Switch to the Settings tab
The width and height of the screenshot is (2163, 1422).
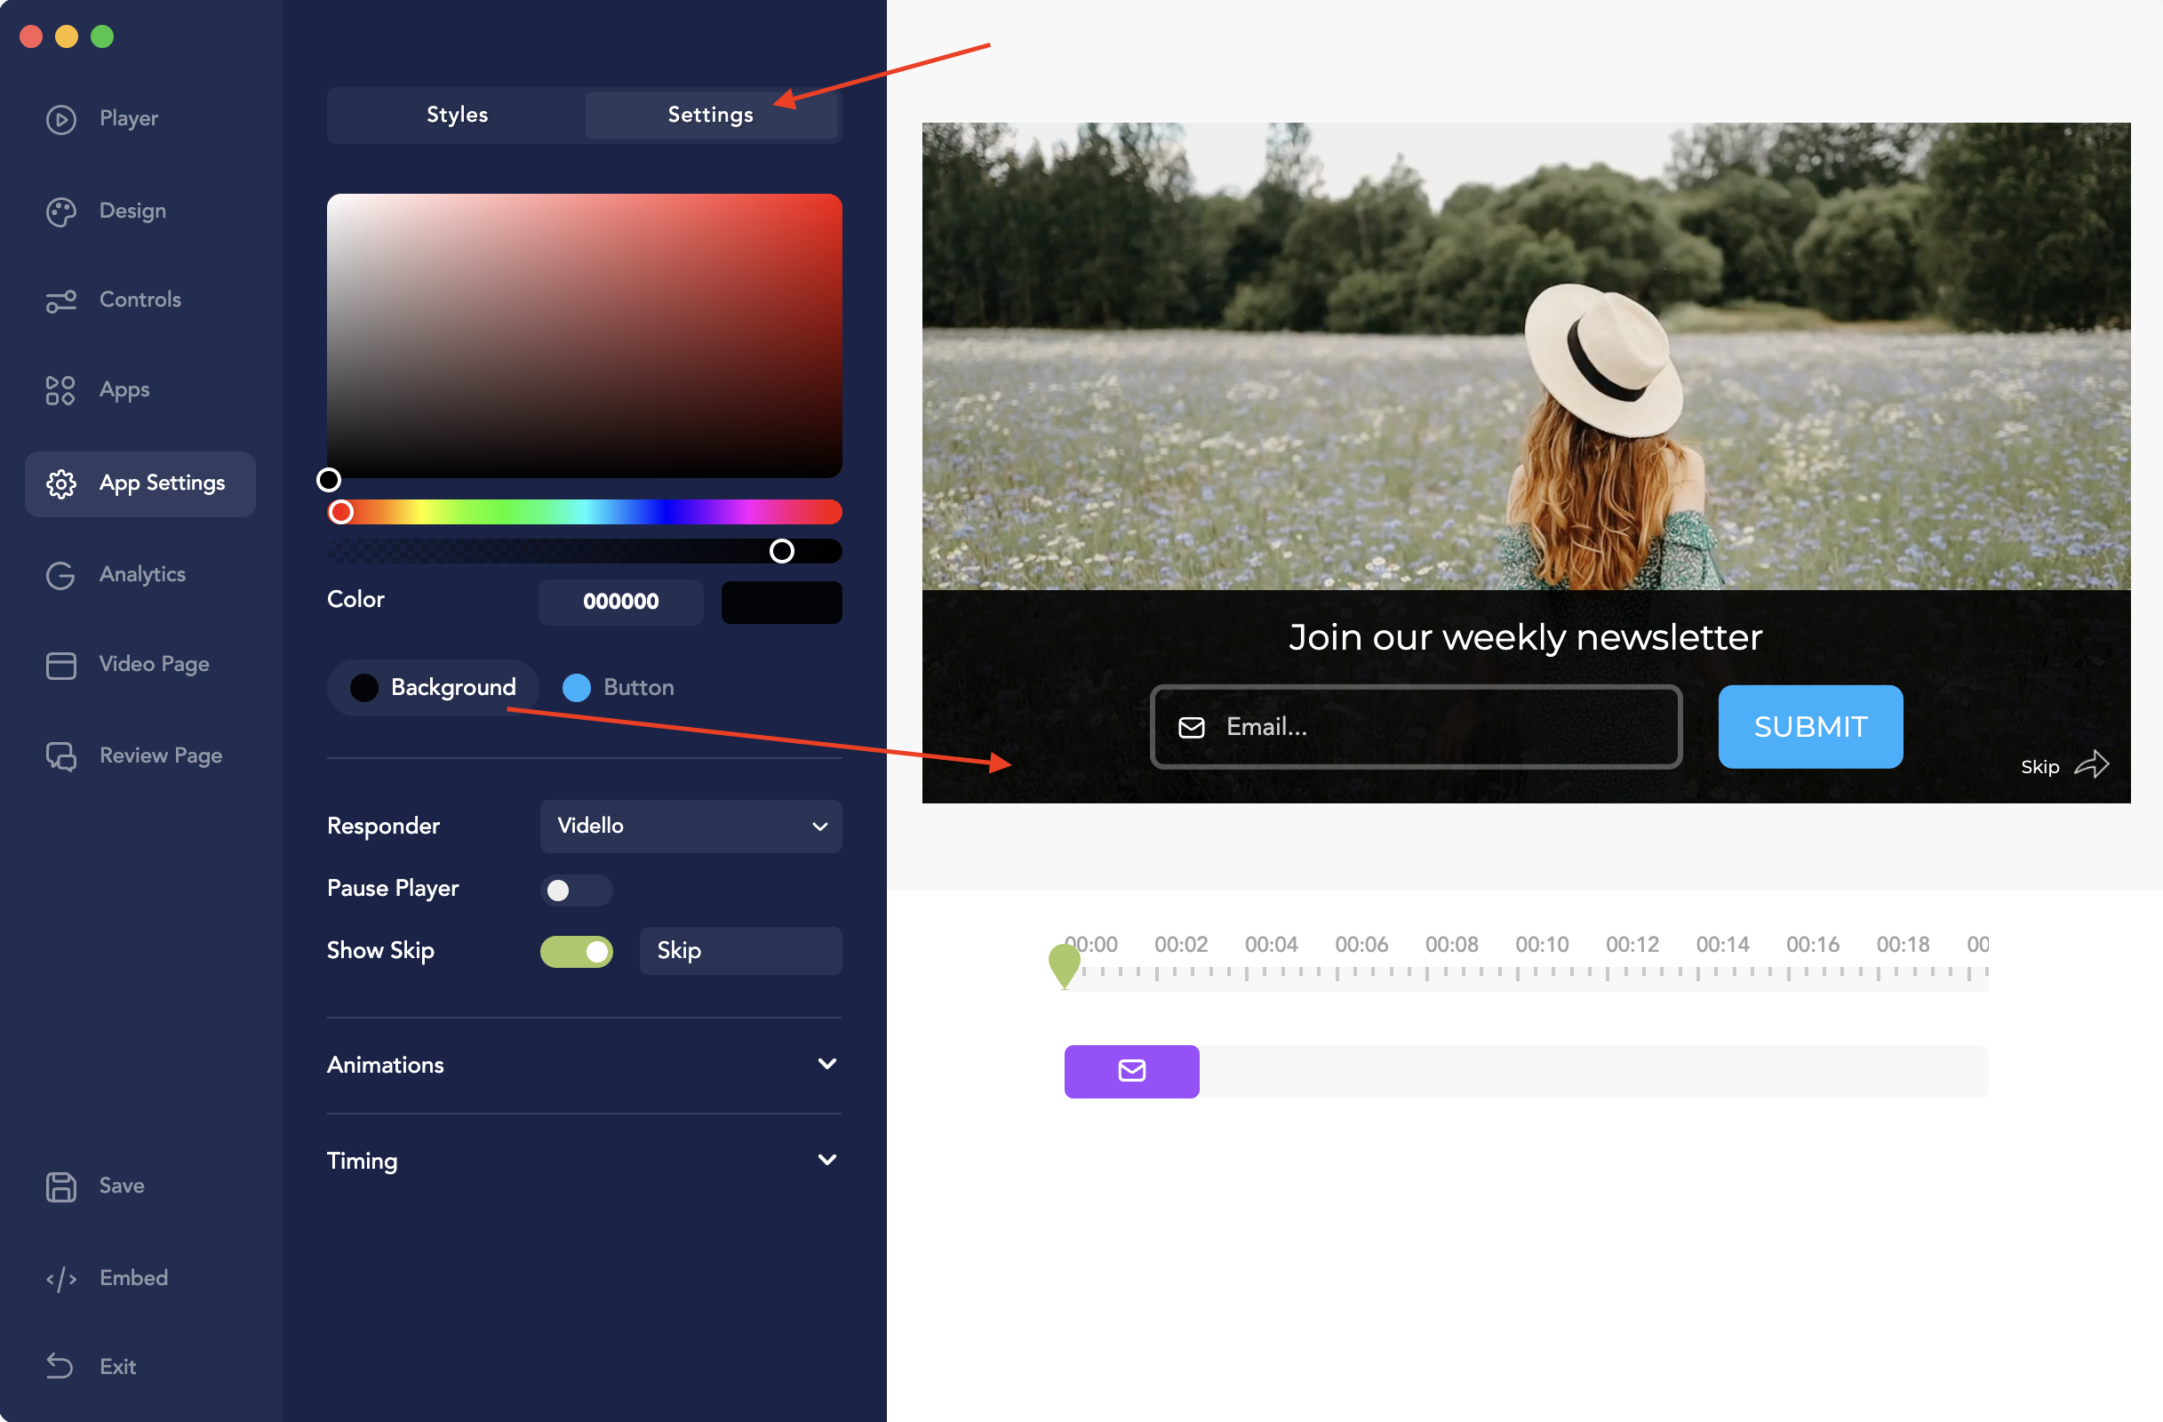point(710,116)
